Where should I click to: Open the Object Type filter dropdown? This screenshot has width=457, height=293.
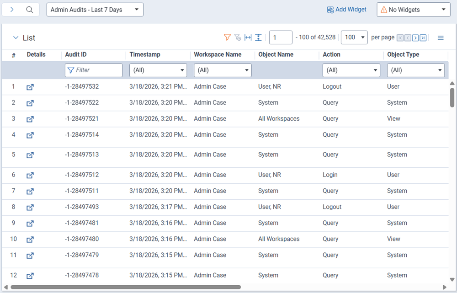pyautogui.click(x=416, y=70)
